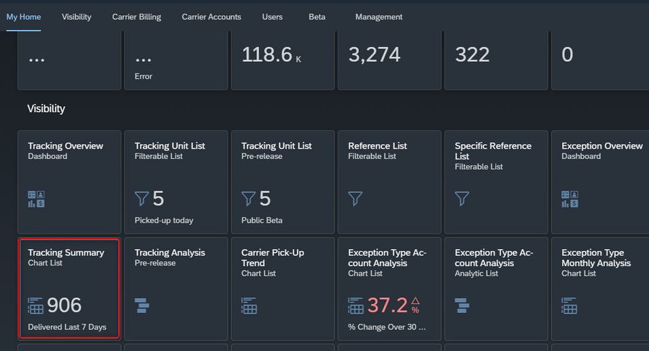Open Exception Type Account Analysis Analytic List tile

[496, 289]
